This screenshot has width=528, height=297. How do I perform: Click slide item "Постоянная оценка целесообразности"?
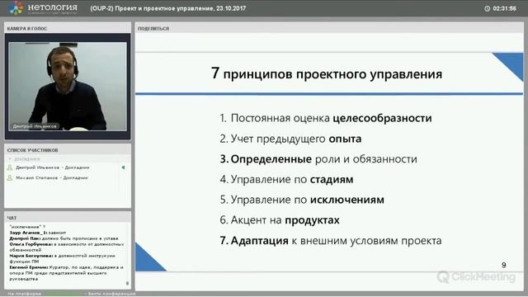point(326,118)
